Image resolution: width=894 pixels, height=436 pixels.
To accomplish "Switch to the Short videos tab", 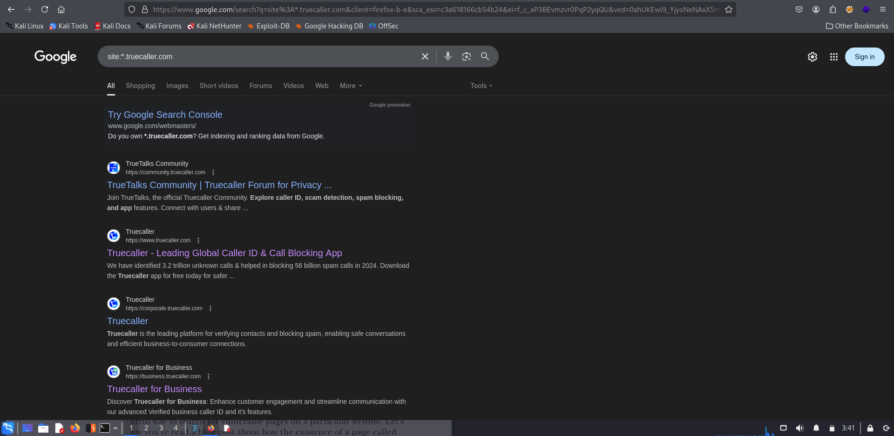I will coord(219,86).
